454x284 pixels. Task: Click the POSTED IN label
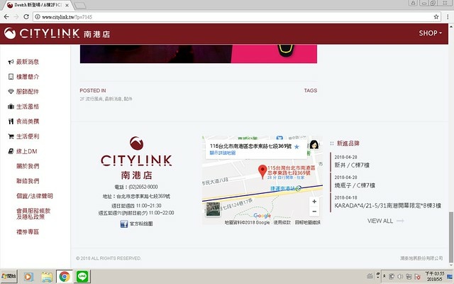tap(93, 91)
